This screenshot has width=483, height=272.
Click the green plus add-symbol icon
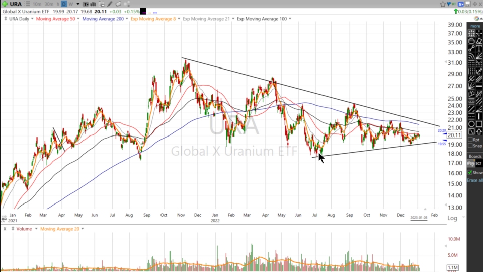click(x=5, y=4)
